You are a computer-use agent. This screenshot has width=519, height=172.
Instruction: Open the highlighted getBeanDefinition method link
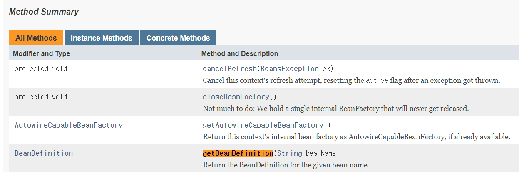(238, 153)
